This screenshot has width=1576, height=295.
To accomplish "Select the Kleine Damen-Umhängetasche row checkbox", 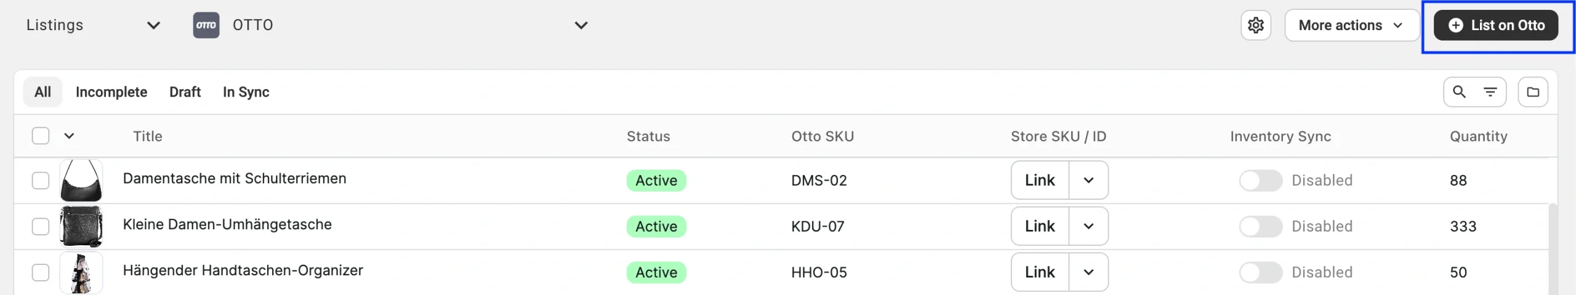I will click(41, 226).
